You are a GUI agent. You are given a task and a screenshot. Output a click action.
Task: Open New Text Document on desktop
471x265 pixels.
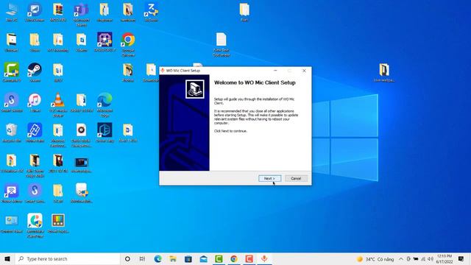[221, 44]
